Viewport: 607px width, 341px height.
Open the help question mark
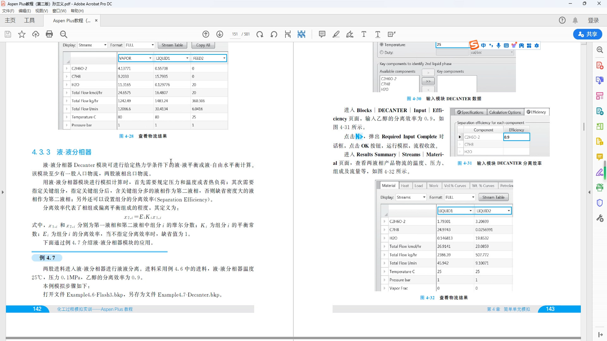[562, 20]
